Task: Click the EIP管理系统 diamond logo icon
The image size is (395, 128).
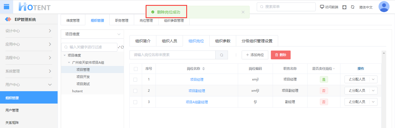Action: (x=8, y=20)
